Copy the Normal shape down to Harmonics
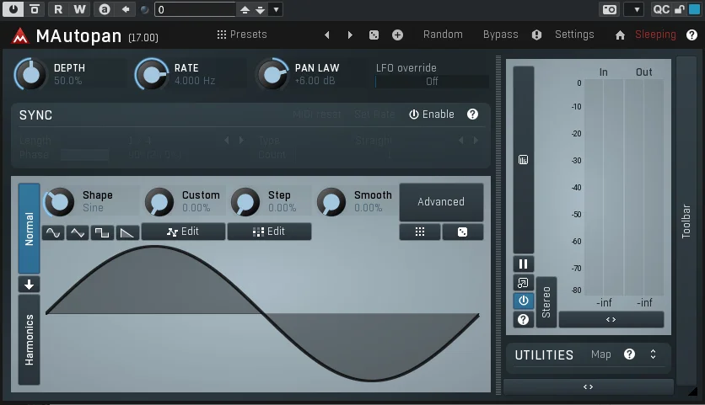 point(29,285)
